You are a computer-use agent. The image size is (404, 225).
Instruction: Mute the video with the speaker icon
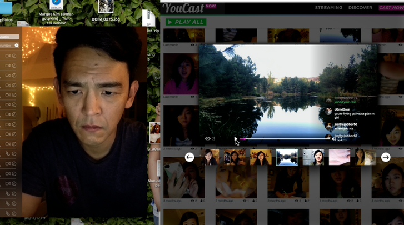pos(334,139)
